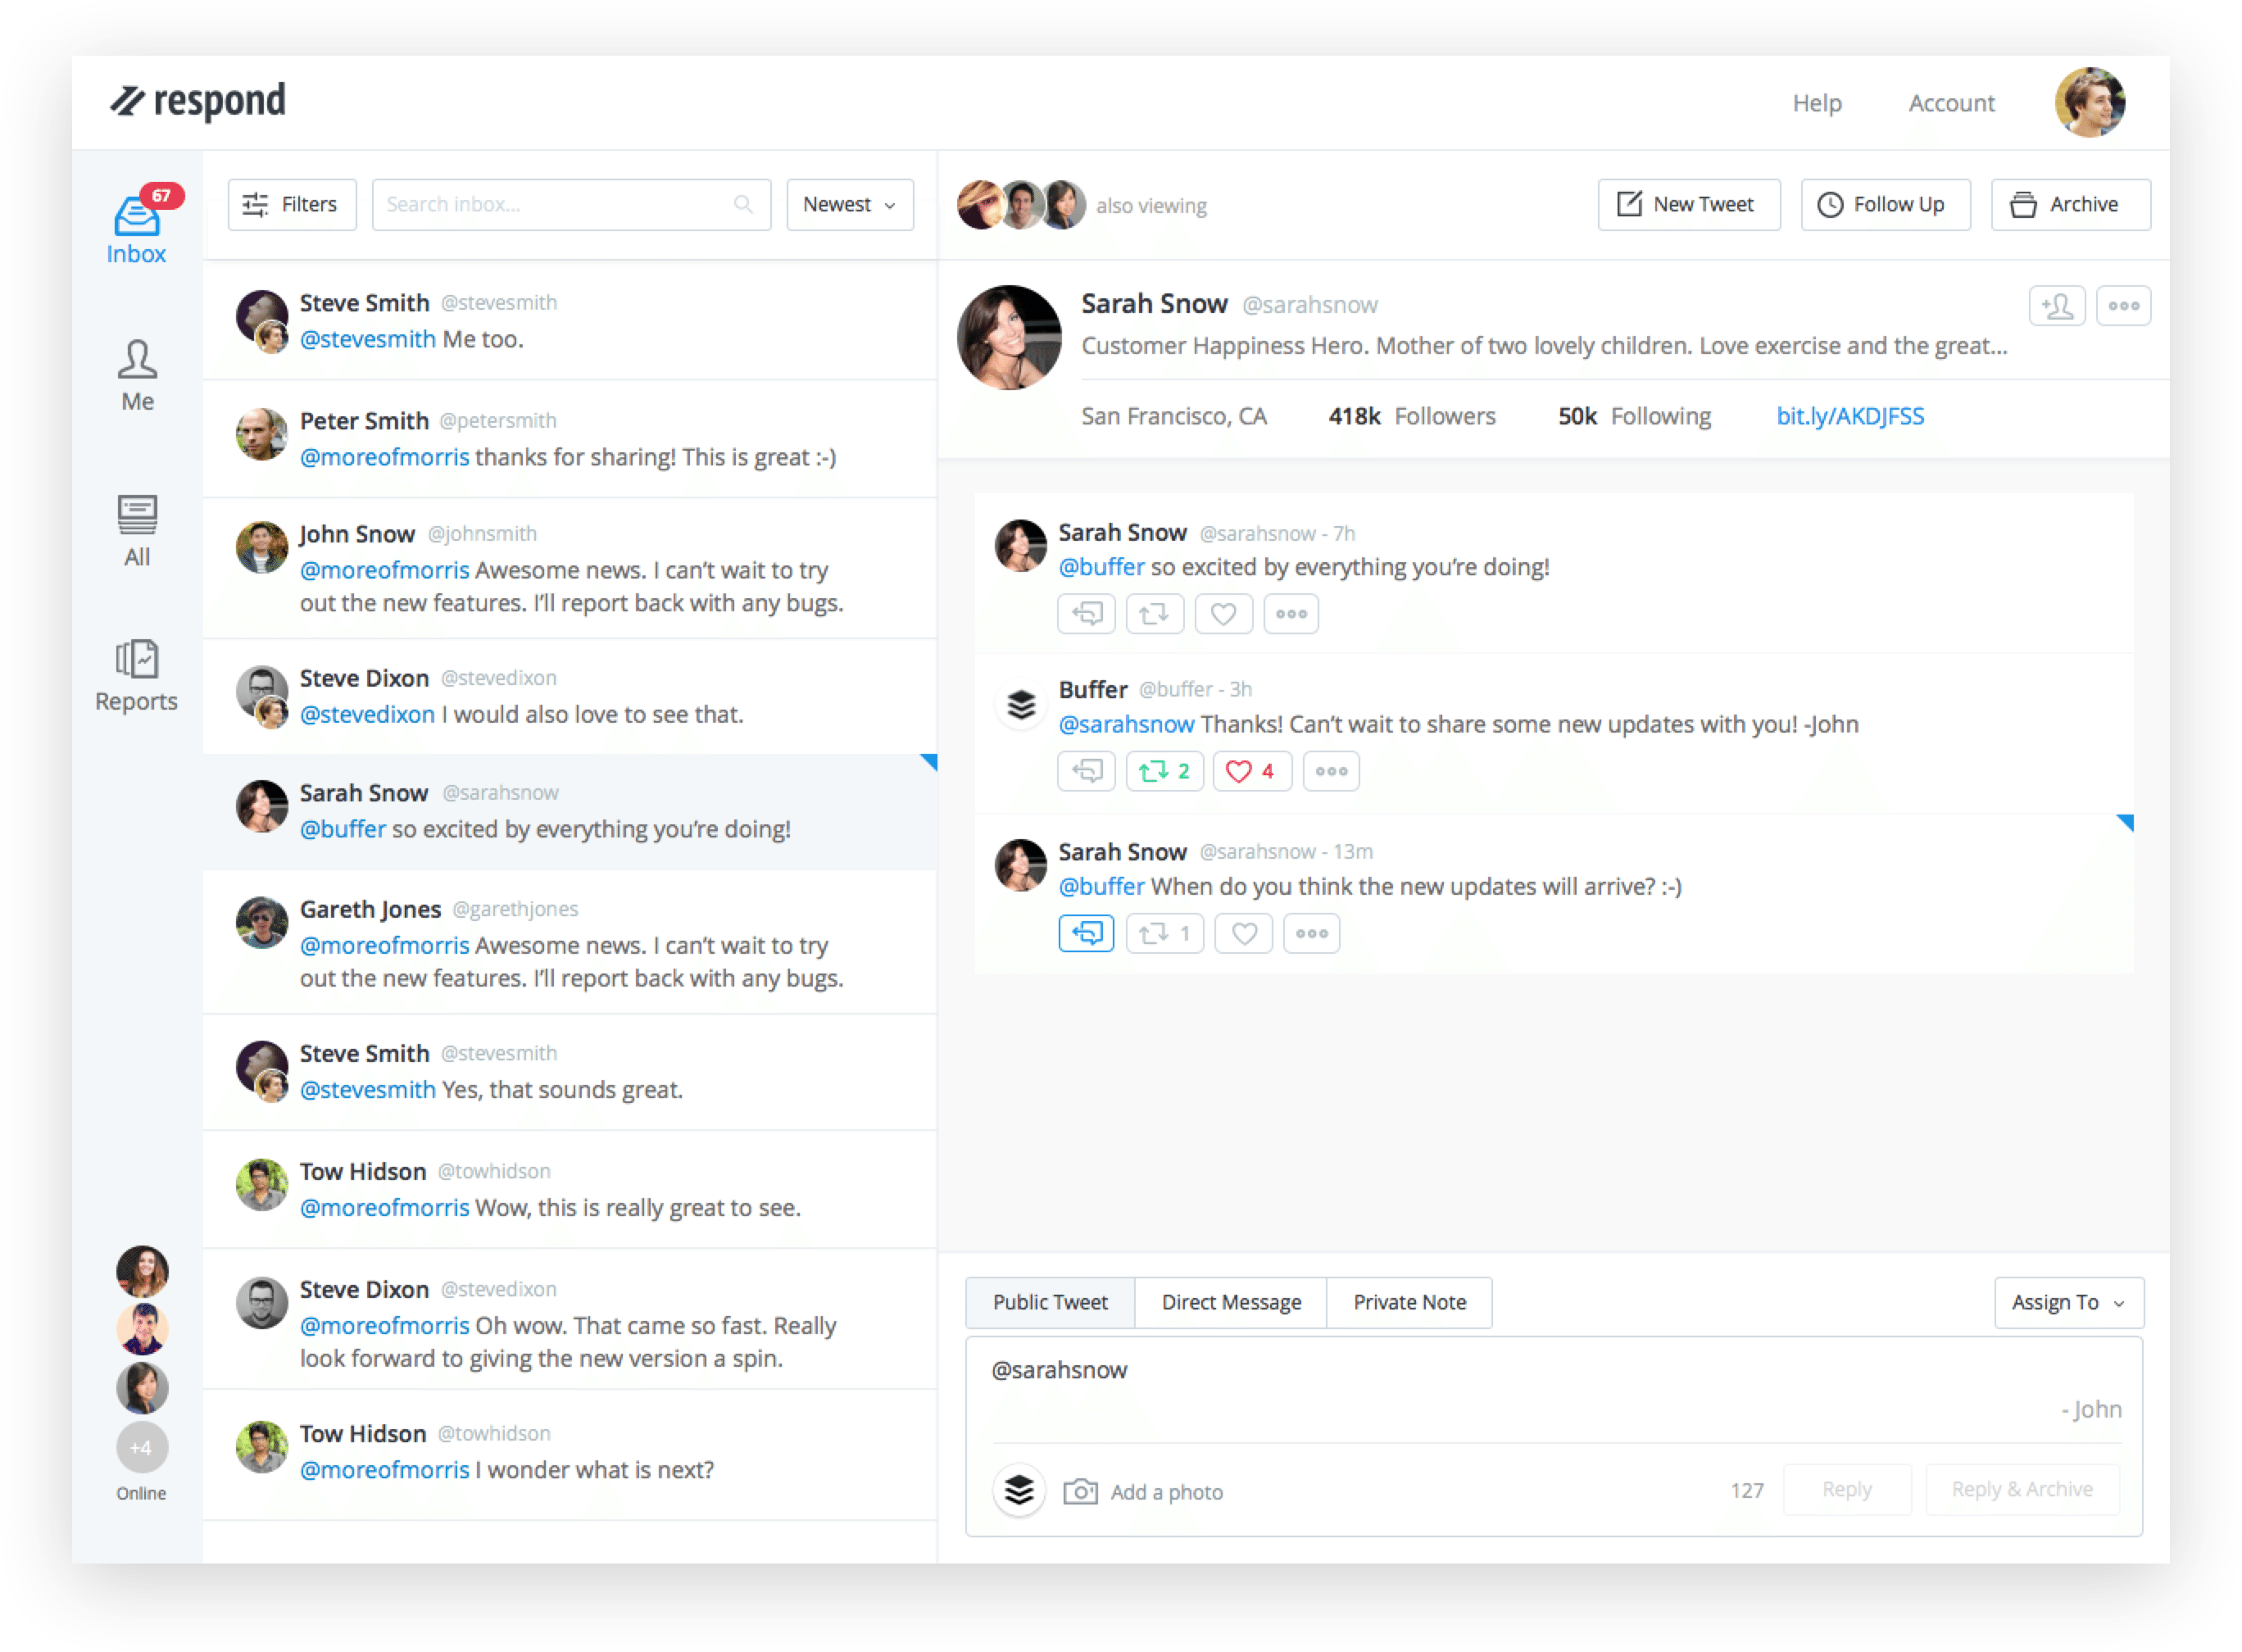Reply to Sarah Snow's 'so excited' tweet

coord(1087,614)
